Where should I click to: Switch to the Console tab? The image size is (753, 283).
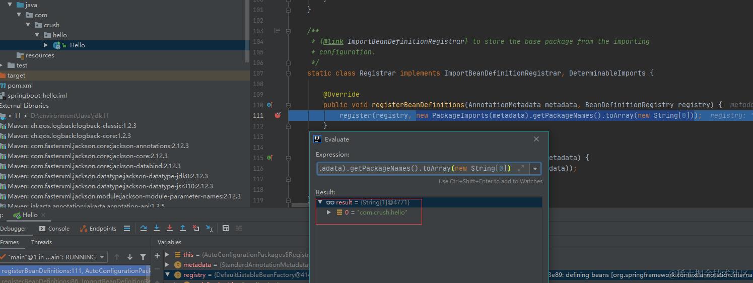54,229
